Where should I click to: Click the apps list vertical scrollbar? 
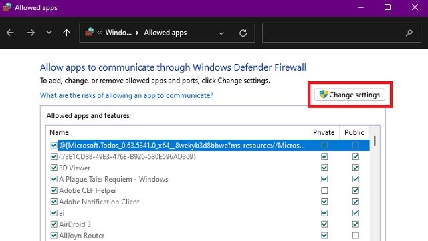[x=375, y=183]
